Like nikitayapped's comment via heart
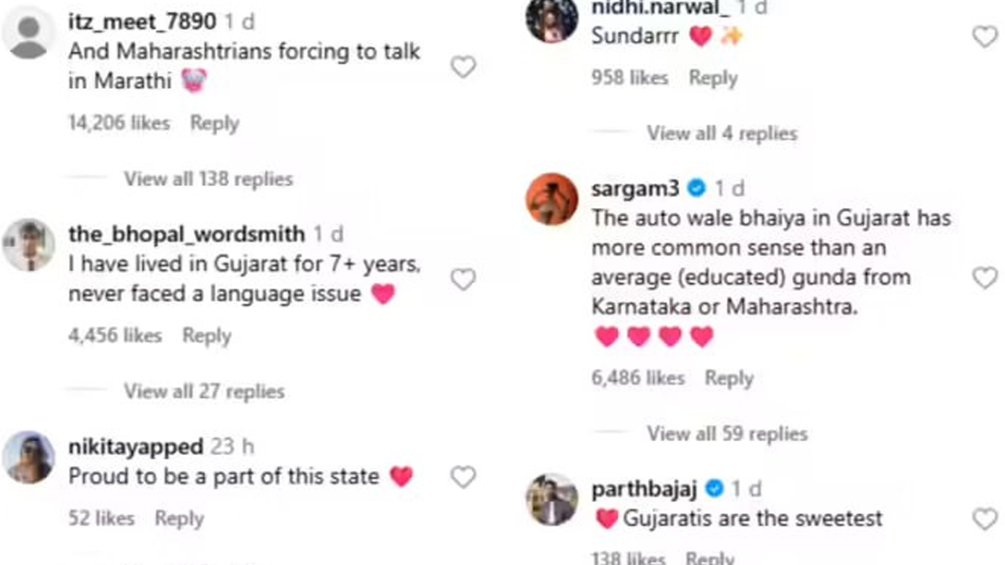Viewport: 1005px width, 565px height. coord(463,477)
